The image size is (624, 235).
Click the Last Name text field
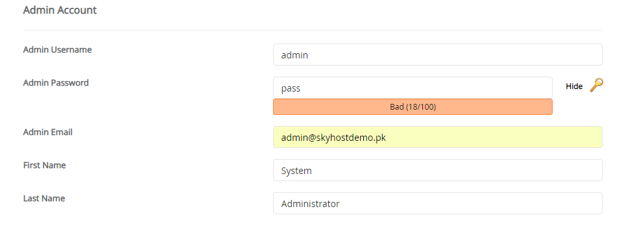[x=437, y=204]
